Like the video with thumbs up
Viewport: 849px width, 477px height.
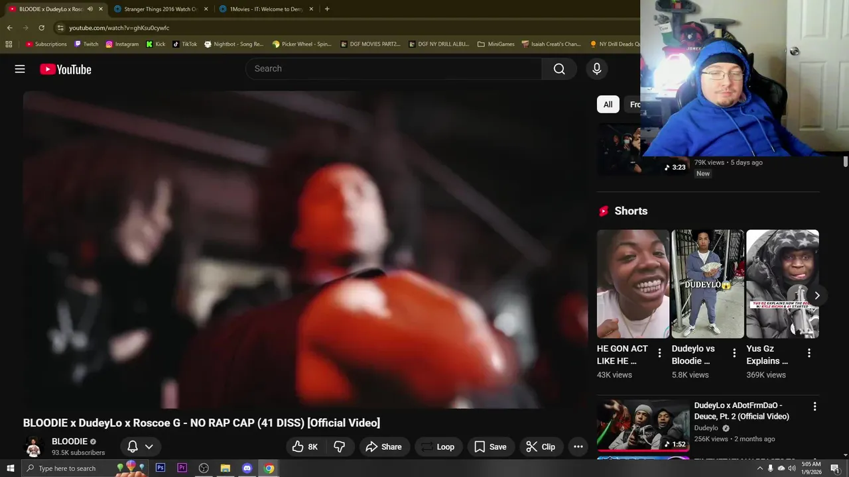[305, 447]
